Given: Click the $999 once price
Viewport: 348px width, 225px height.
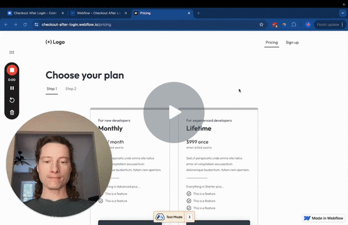Looking at the screenshot, I should pyautogui.click(x=197, y=142).
